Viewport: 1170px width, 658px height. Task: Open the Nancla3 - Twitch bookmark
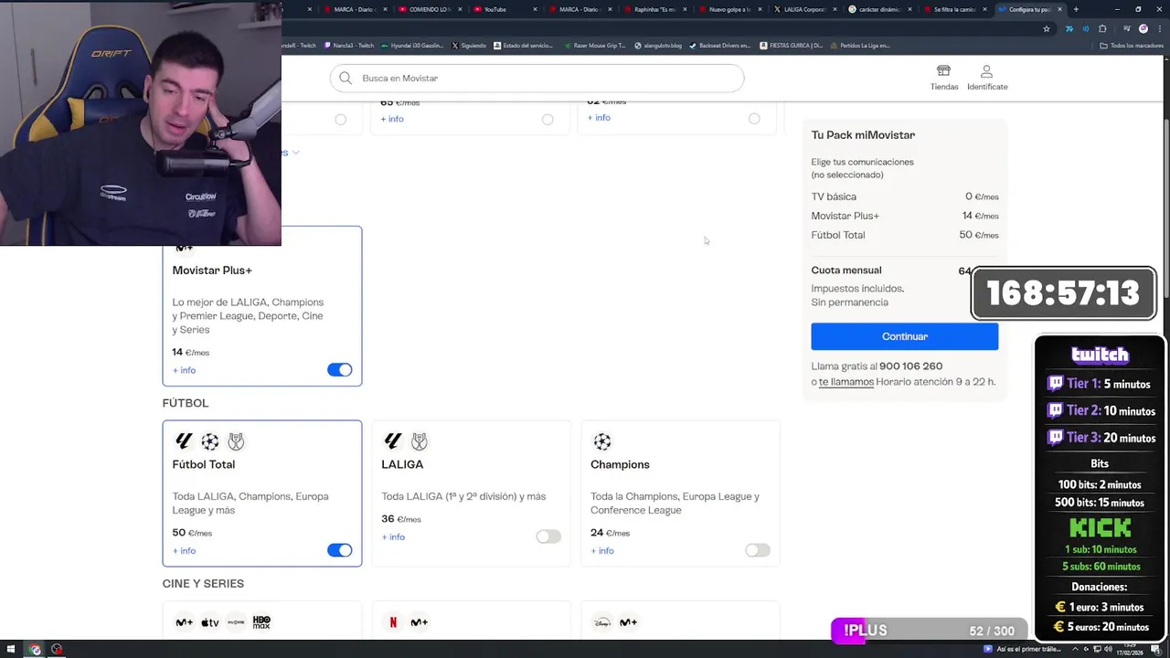coord(348,45)
